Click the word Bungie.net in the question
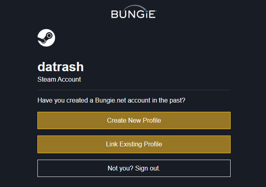 [110, 101]
